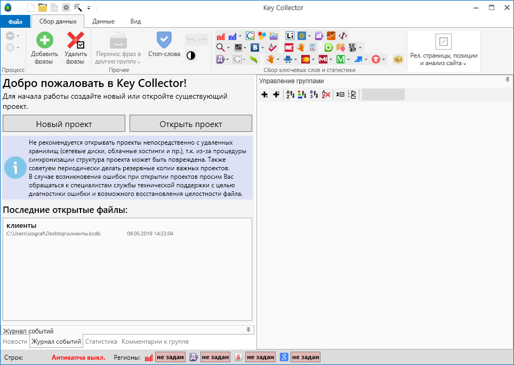Viewport: 514px width, 365px height.
Task: Expand dropdown next to magnifying glass icon
Action: [228, 48]
